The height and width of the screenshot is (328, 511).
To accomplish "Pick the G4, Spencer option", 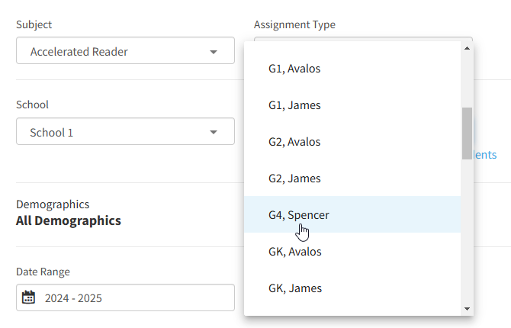I will click(x=352, y=214).
